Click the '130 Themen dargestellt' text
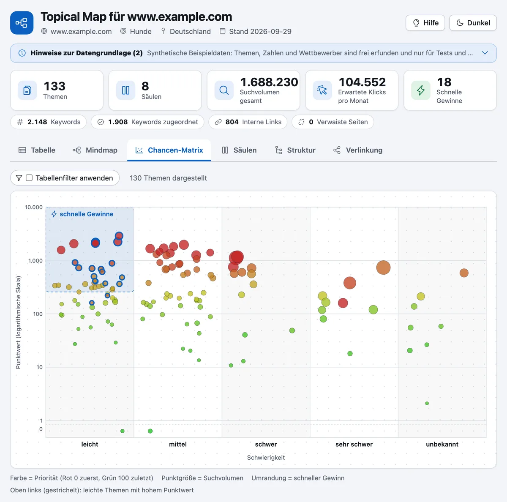The height and width of the screenshot is (502, 507). point(168,178)
